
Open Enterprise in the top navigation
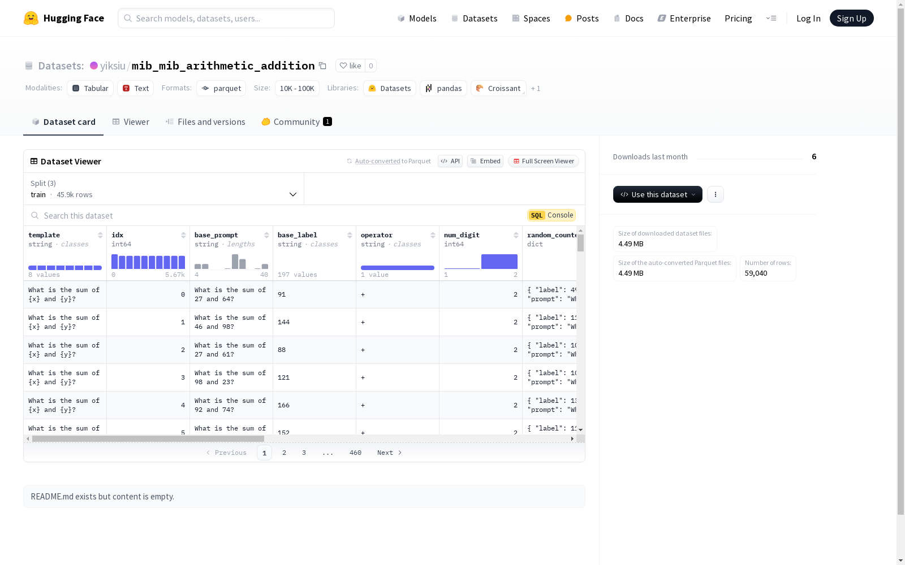(x=684, y=18)
